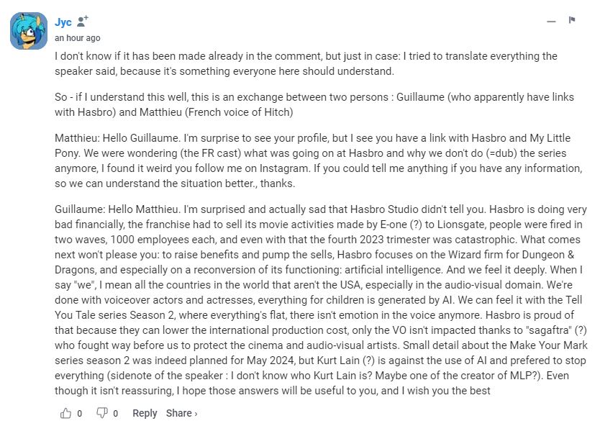Click the word 'Lionsgate' in the comment
The image size is (600, 426).
click(x=403, y=224)
